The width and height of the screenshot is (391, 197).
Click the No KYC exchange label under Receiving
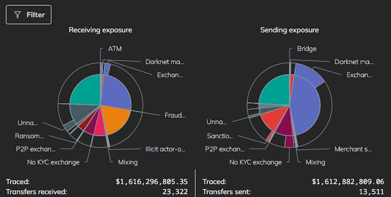tap(53, 162)
